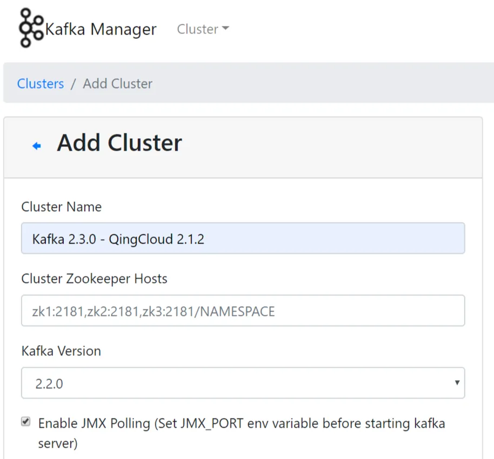Select the caret arrow on the Cluster menu
The width and height of the screenshot is (494, 459).
click(225, 30)
